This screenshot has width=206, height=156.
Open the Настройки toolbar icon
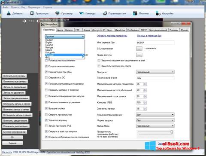158,13
